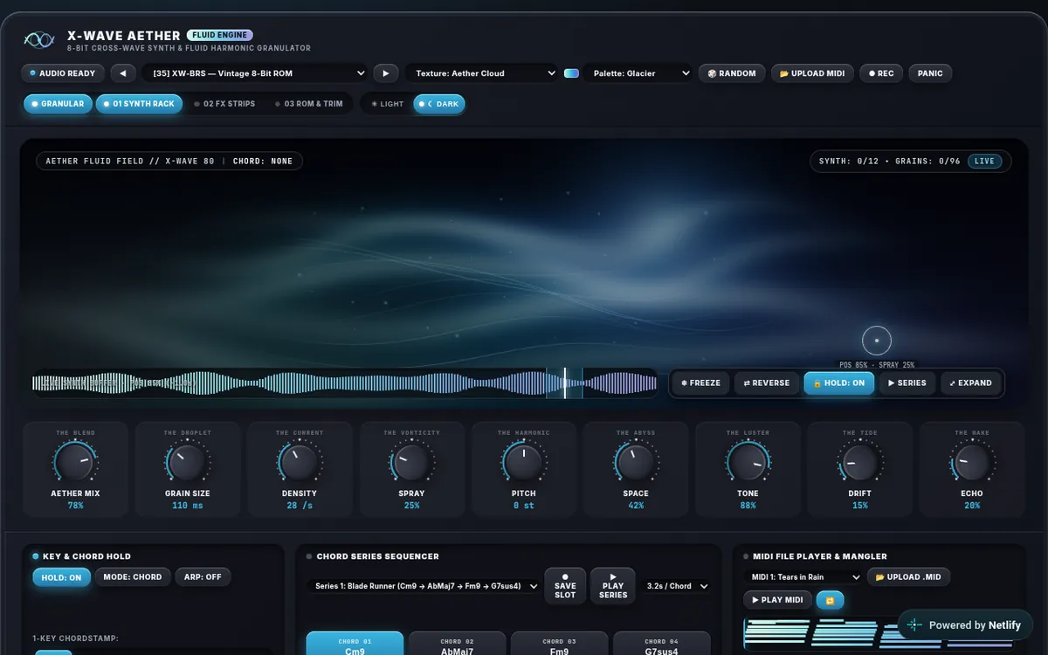Click the TONE knob
This screenshot has width=1048, height=655.
pyautogui.click(x=748, y=461)
